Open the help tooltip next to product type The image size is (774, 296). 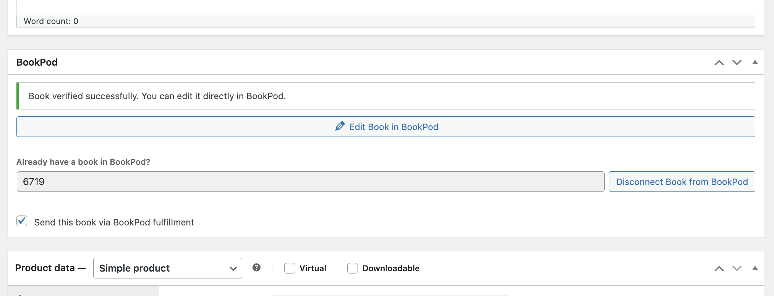257,268
